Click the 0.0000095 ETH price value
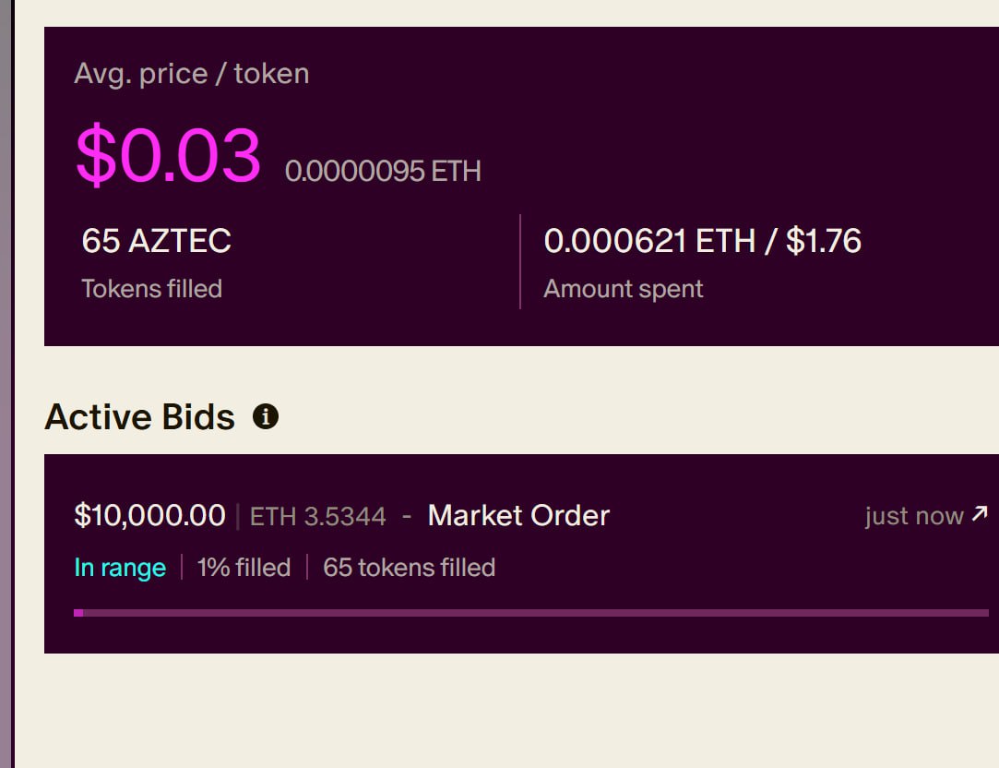The width and height of the screenshot is (999, 768). point(383,171)
